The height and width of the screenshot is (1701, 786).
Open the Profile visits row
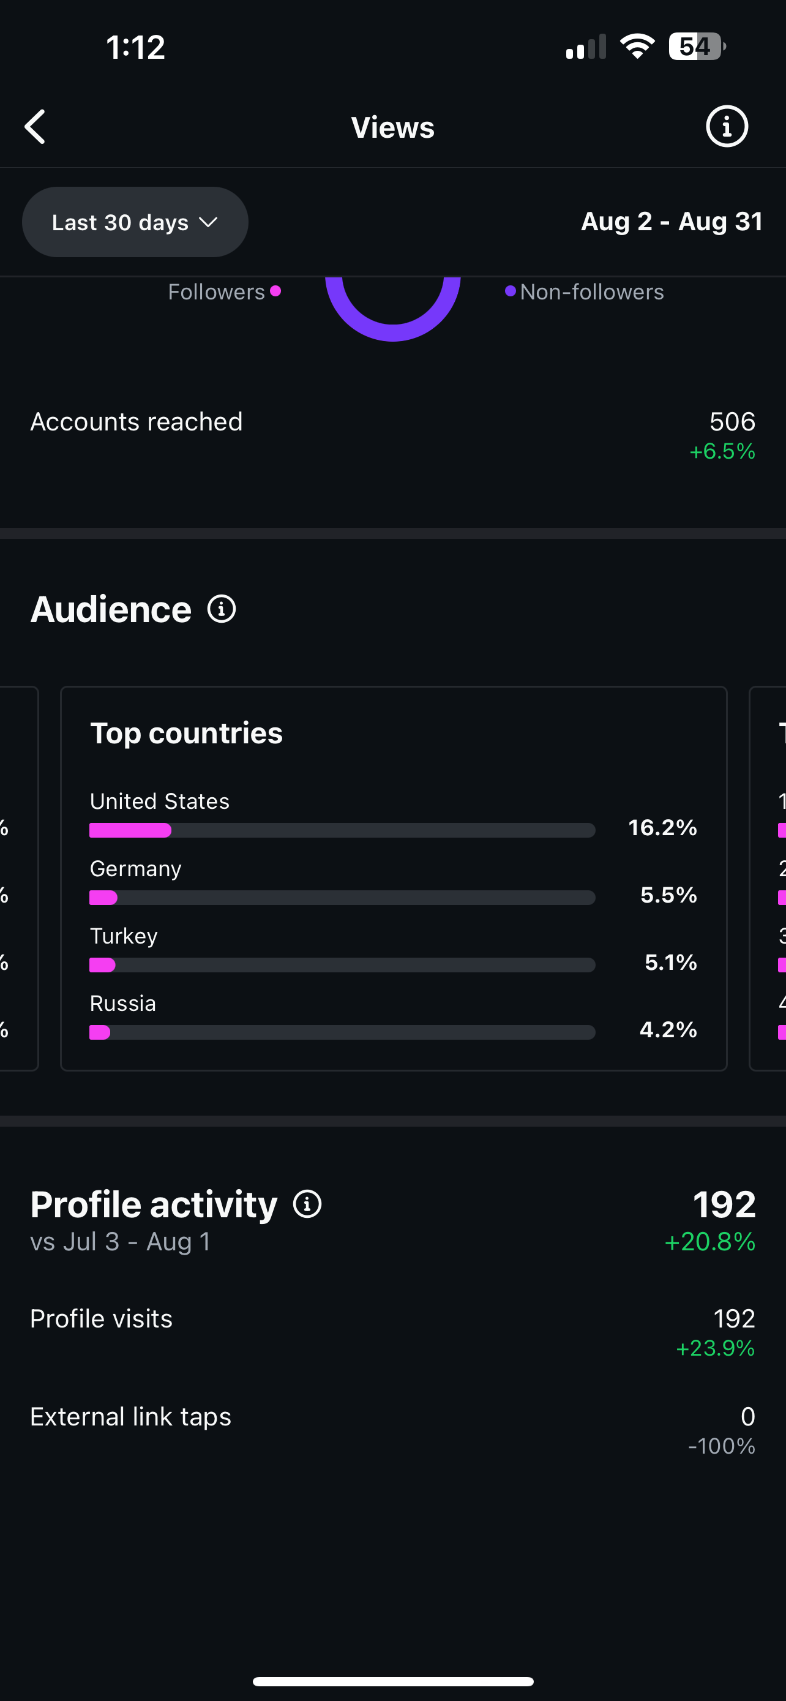pyautogui.click(x=392, y=1321)
